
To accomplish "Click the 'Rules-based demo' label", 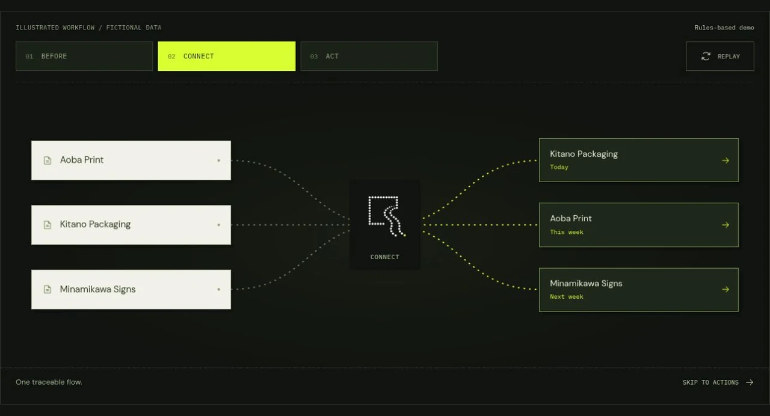I will tap(724, 28).
